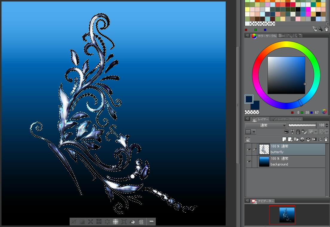The height and width of the screenshot is (227, 330).
Task: Open the Color Circle panel menu
Action: pyautogui.click(x=247, y=36)
